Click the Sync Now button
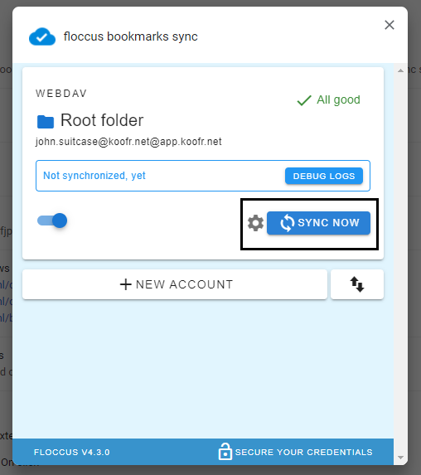Viewport: 421px width, 475px height. tap(318, 223)
